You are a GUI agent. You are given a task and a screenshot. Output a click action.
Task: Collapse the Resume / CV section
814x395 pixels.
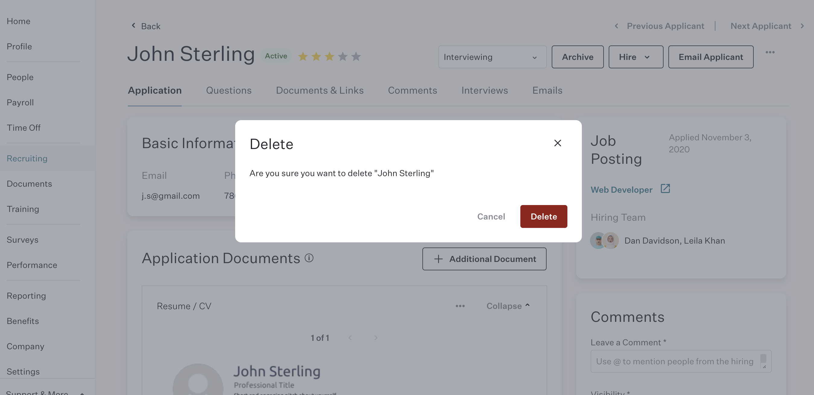click(x=508, y=306)
